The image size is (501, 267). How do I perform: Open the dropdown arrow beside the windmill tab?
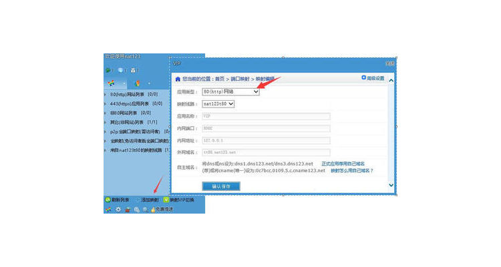(124, 83)
